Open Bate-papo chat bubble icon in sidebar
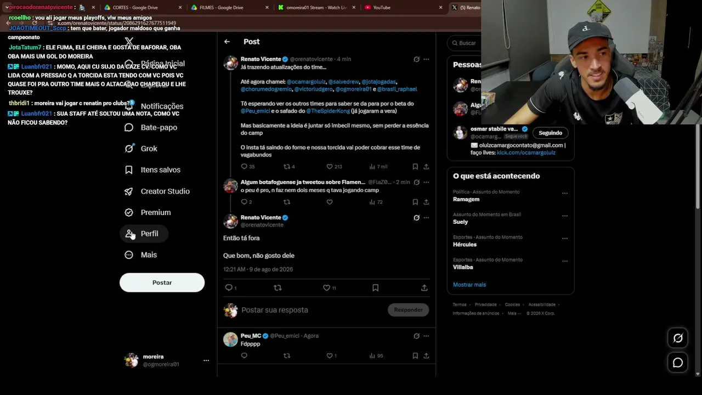702x395 pixels. point(129,127)
